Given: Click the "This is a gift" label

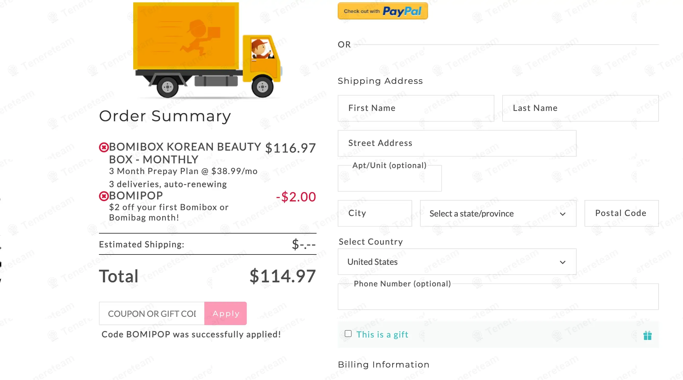Looking at the screenshot, I should point(382,335).
